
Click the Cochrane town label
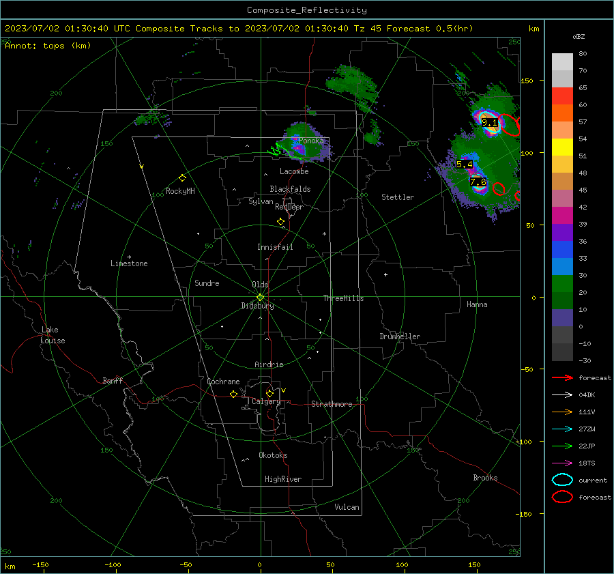coord(223,382)
